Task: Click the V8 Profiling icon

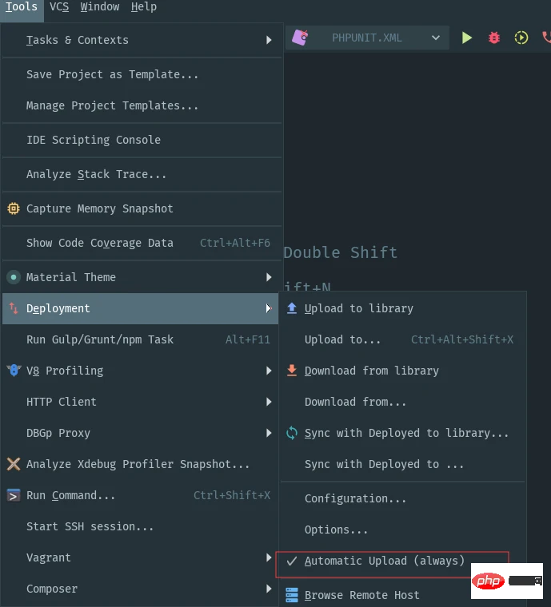Action: click(14, 371)
